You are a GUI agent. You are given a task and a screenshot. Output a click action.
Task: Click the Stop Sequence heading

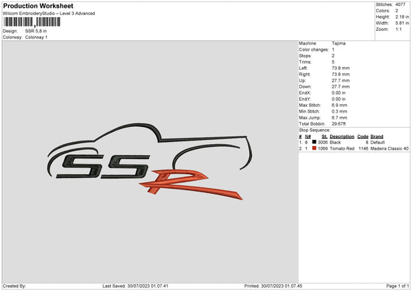314,130
